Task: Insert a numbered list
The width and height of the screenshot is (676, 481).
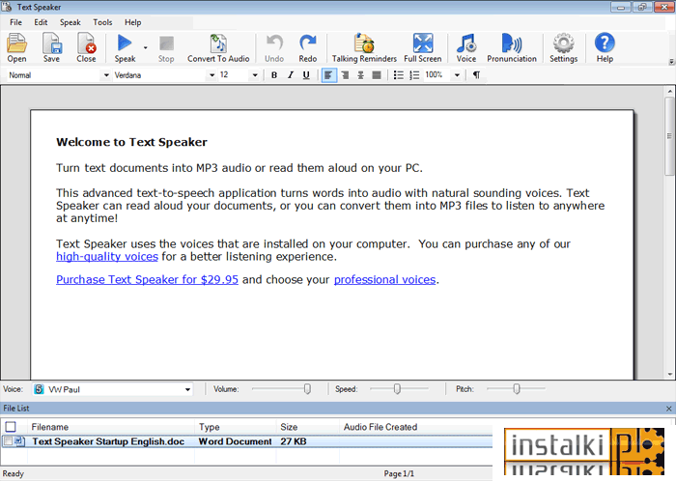Action: click(414, 75)
